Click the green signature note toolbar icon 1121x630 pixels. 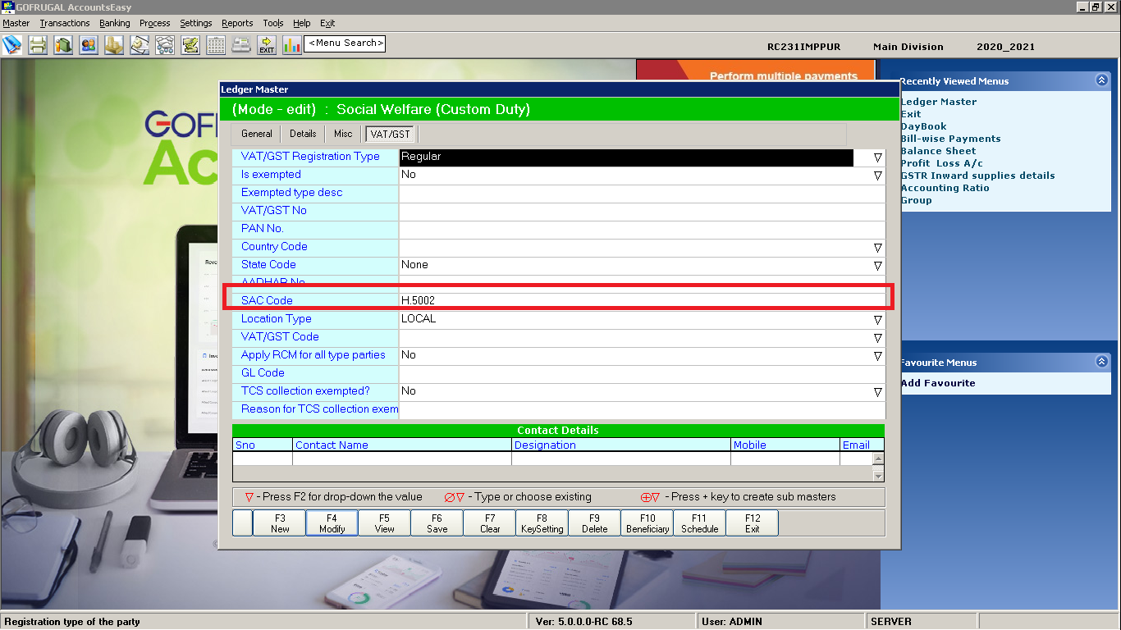(x=190, y=44)
